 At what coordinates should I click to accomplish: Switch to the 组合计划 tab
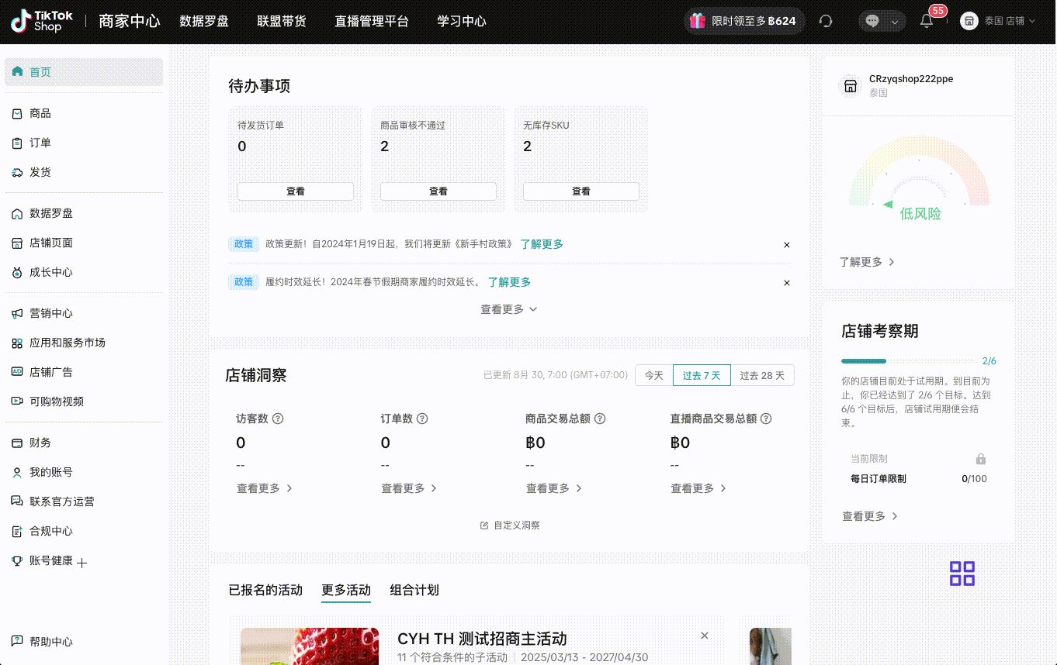click(x=414, y=590)
